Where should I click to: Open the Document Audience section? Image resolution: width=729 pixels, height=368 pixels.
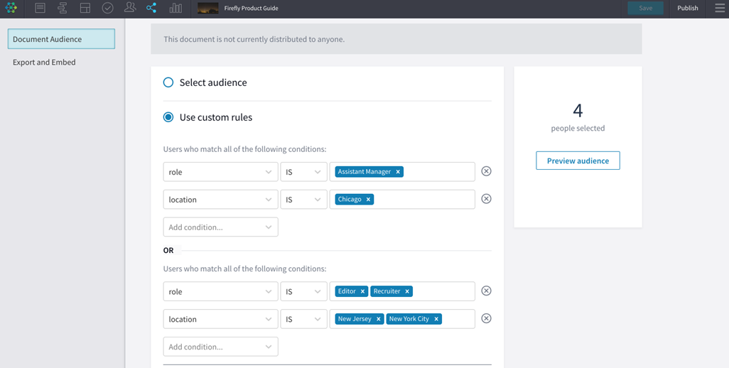61,39
